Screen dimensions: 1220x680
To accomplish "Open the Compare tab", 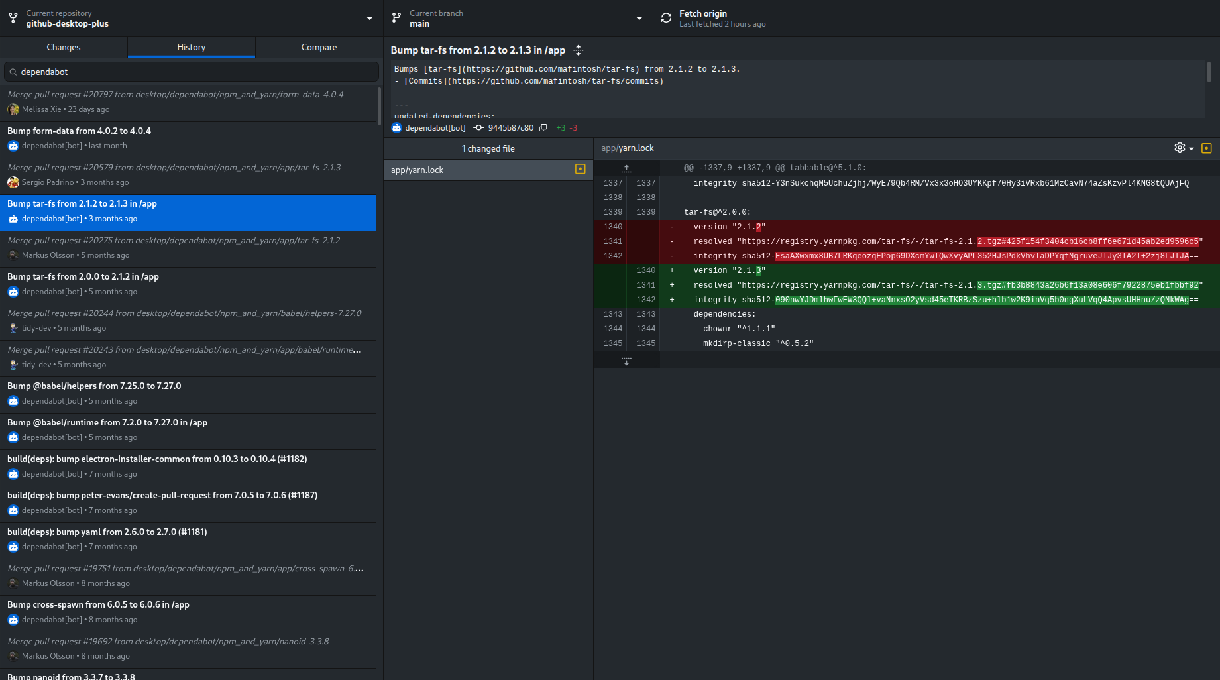I will click(x=319, y=47).
